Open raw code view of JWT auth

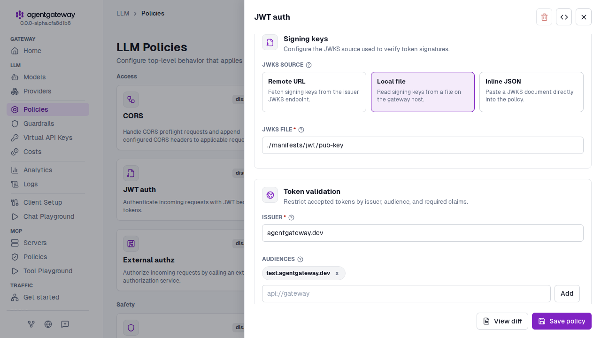[564, 17]
